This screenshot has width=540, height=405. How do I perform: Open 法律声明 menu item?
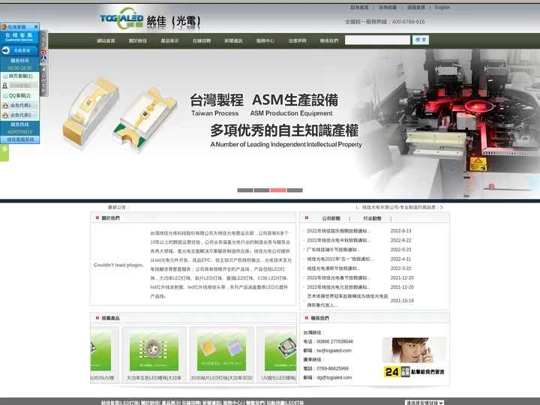pos(297,40)
